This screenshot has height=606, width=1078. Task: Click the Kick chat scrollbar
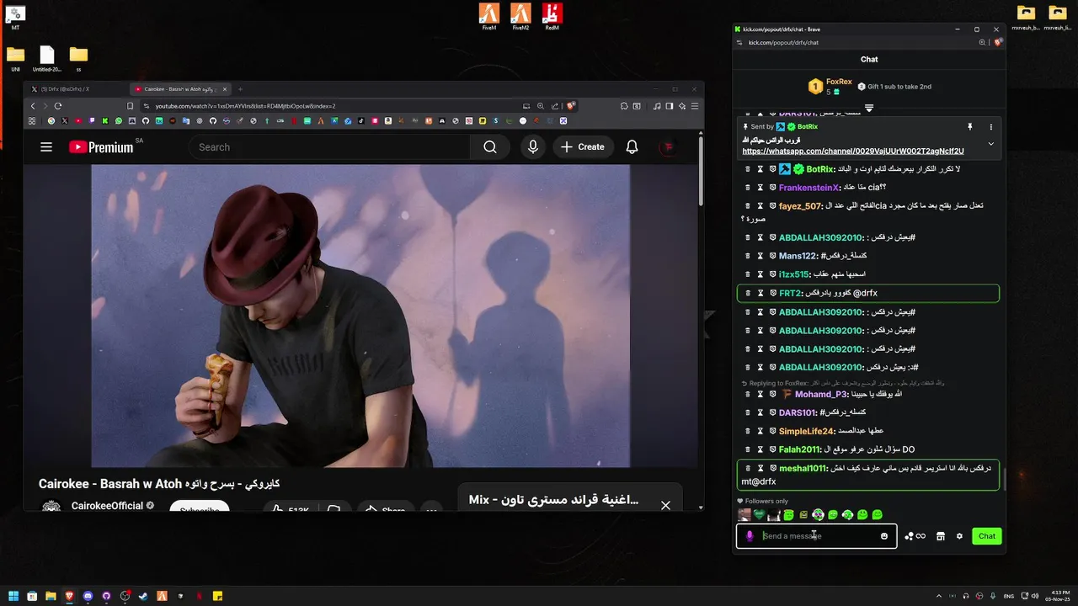tap(1003, 479)
